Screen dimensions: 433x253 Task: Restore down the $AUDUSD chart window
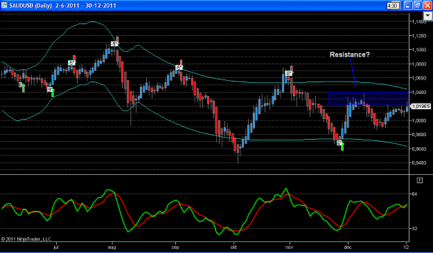(418, 6)
